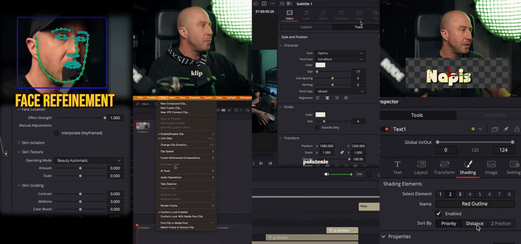The height and width of the screenshot is (244, 521).
Task: Open the Text tab icon in Fusion inspector
Action: pos(397,167)
